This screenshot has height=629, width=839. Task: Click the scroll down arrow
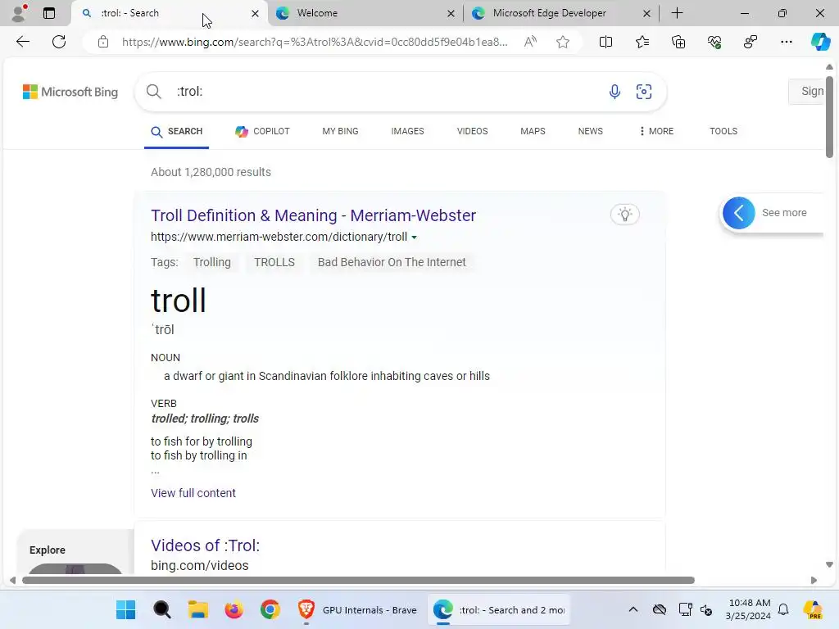(x=829, y=565)
